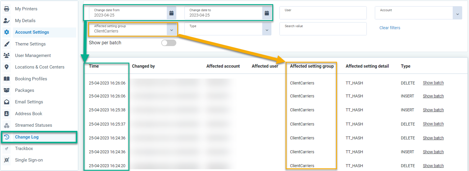The width and height of the screenshot is (469, 171).
Task: Click the User Management people icon
Action: pos(6,56)
